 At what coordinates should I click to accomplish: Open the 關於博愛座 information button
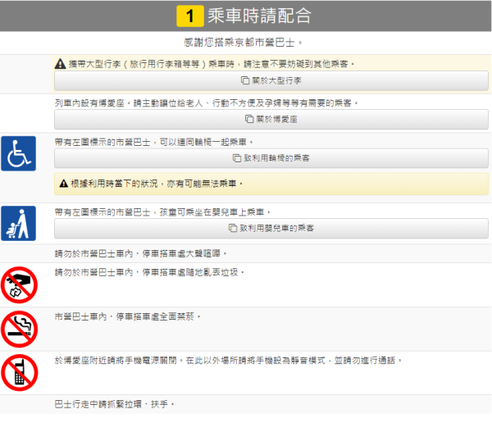point(271,119)
